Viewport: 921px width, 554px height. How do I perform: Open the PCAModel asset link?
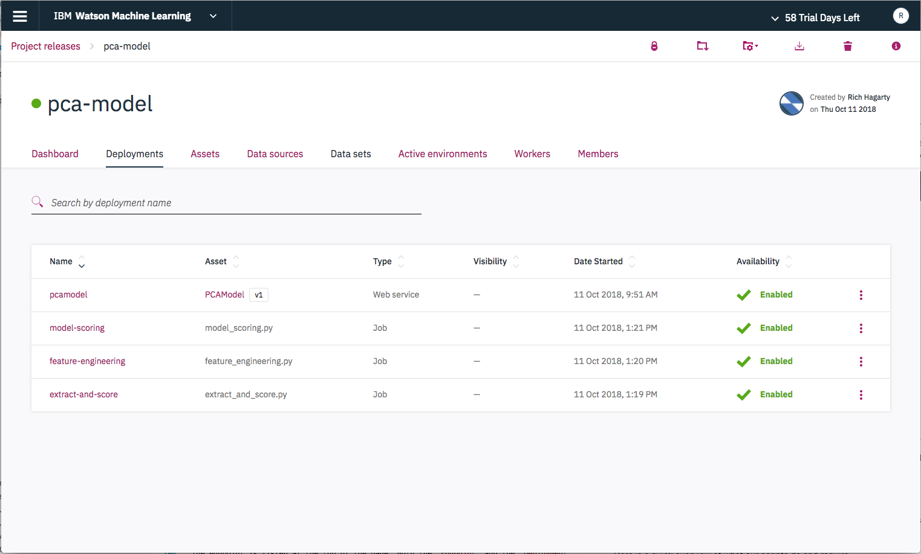pyautogui.click(x=224, y=295)
